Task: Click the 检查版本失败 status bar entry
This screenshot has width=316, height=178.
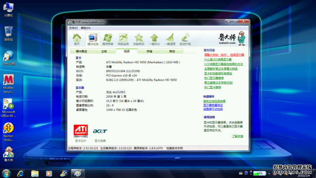Action: tap(175, 148)
